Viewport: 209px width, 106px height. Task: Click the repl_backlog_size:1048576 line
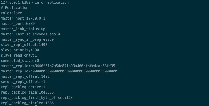click(x=27, y=92)
